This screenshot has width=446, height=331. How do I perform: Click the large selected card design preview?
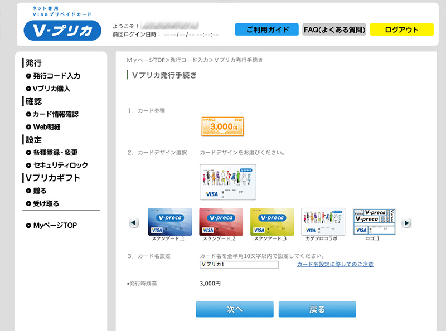click(228, 182)
